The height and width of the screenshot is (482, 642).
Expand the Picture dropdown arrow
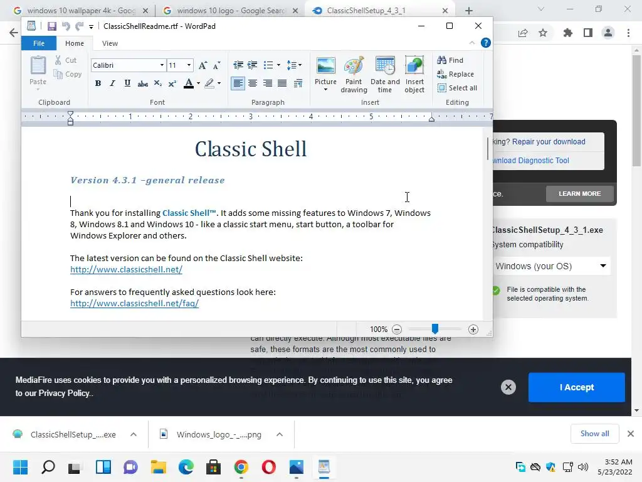pos(326,89)
